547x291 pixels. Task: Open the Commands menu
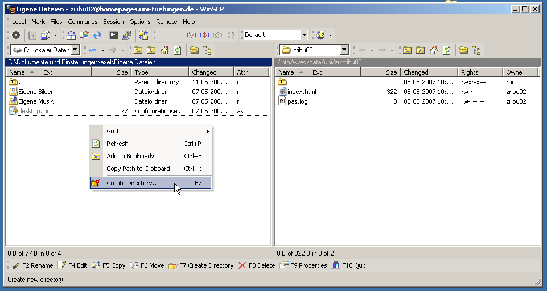tap(83, 22)
